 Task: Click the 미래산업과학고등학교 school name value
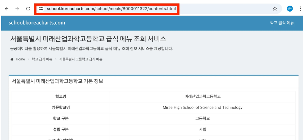pyautogui.click(x=202, y=96)
